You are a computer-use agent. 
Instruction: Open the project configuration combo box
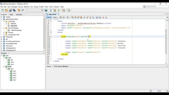coord(35,10)
